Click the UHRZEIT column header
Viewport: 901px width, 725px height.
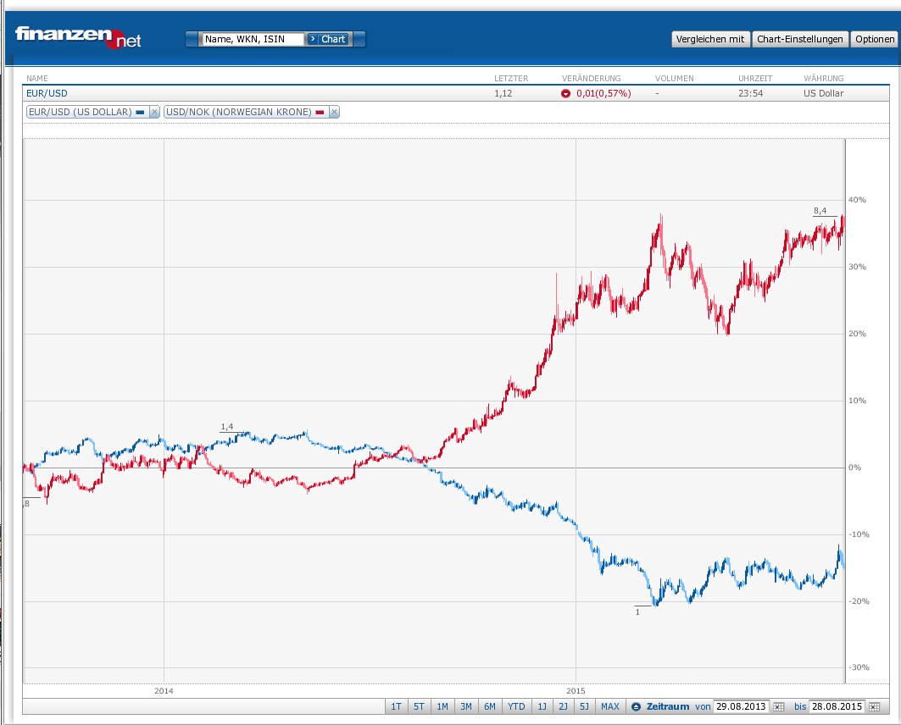pyautogui.click(x=755, y=79)
